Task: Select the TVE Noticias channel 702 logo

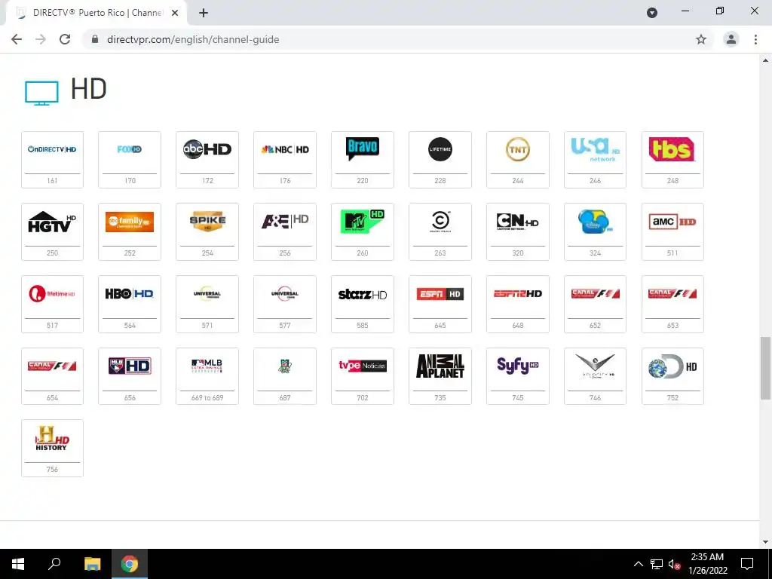Action: pos(363,366)
